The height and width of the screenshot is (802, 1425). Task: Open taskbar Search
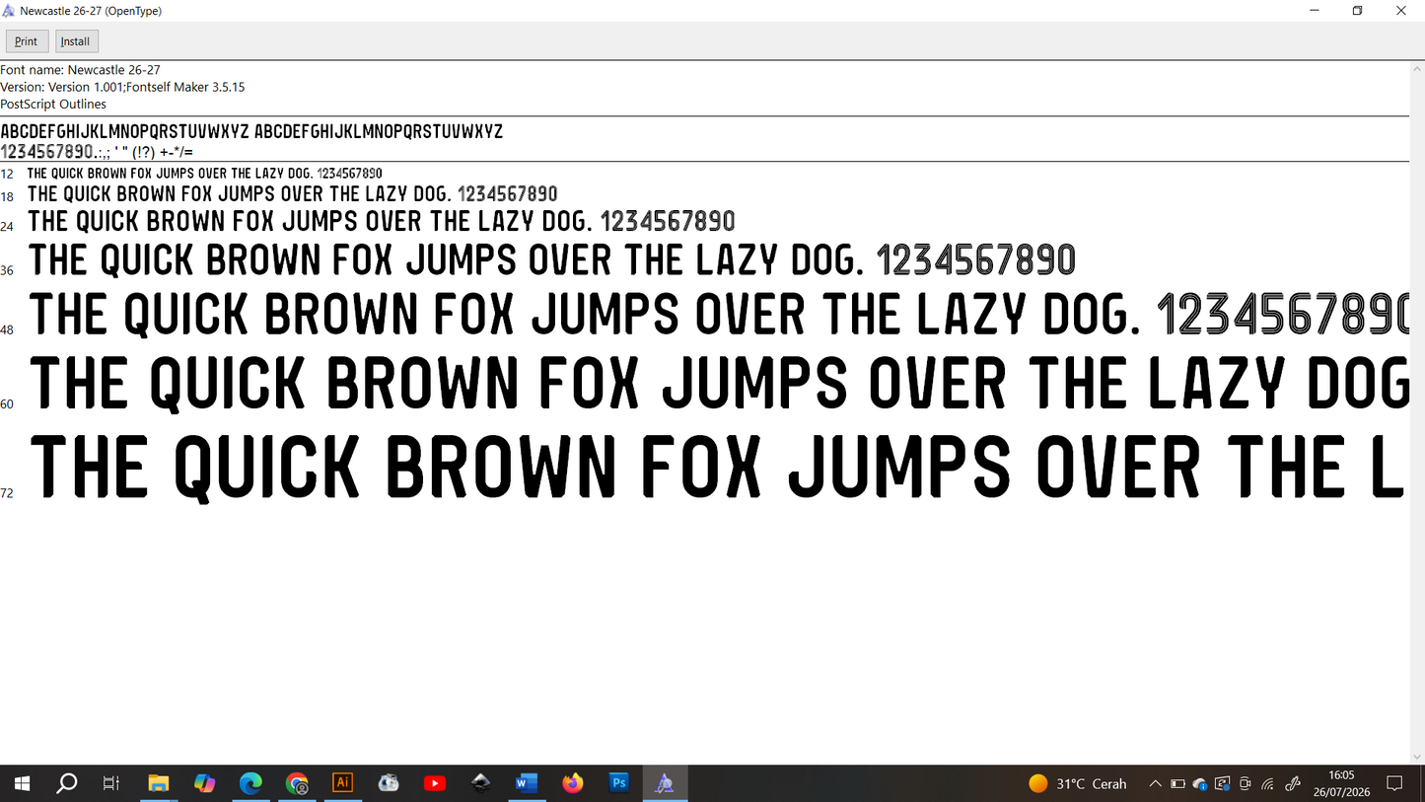coord(67,783)
